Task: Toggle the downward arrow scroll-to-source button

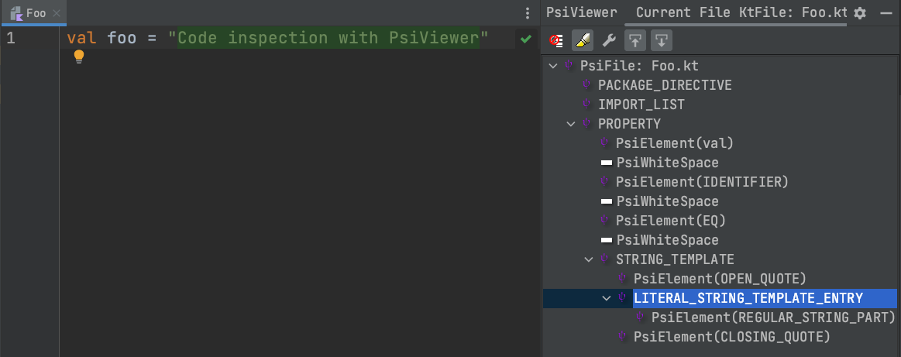Action: coord(660,40)
